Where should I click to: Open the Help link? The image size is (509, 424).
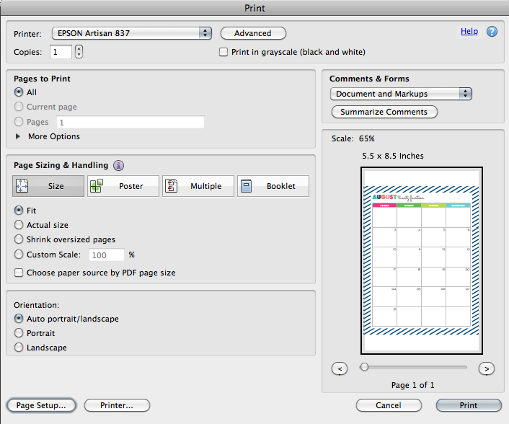pyautogui.click(x=469, y=32)
